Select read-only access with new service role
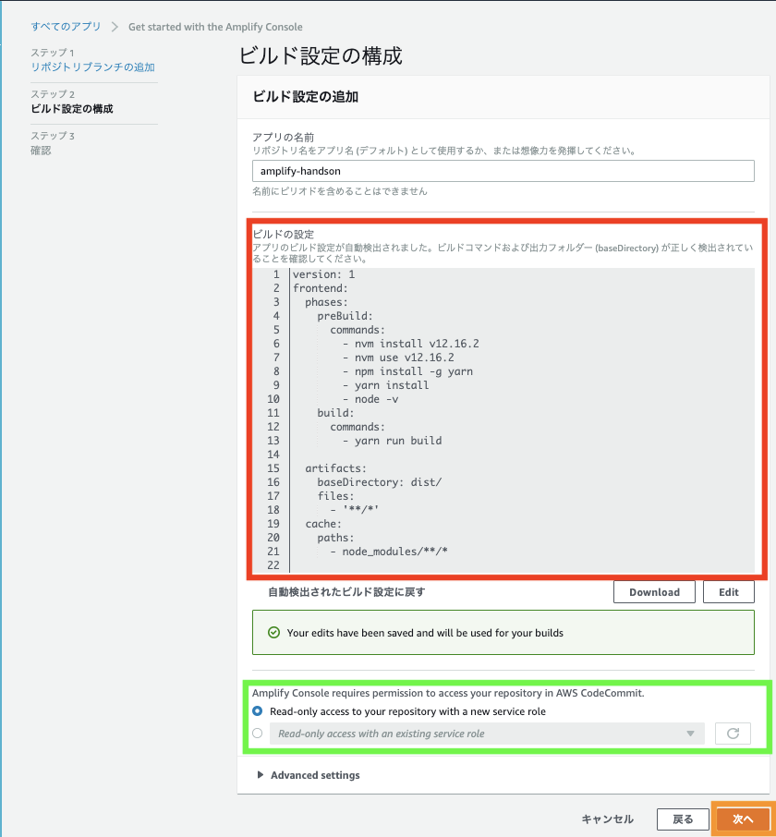The width and height of the screenshot is (776, 837). point(257,711)
